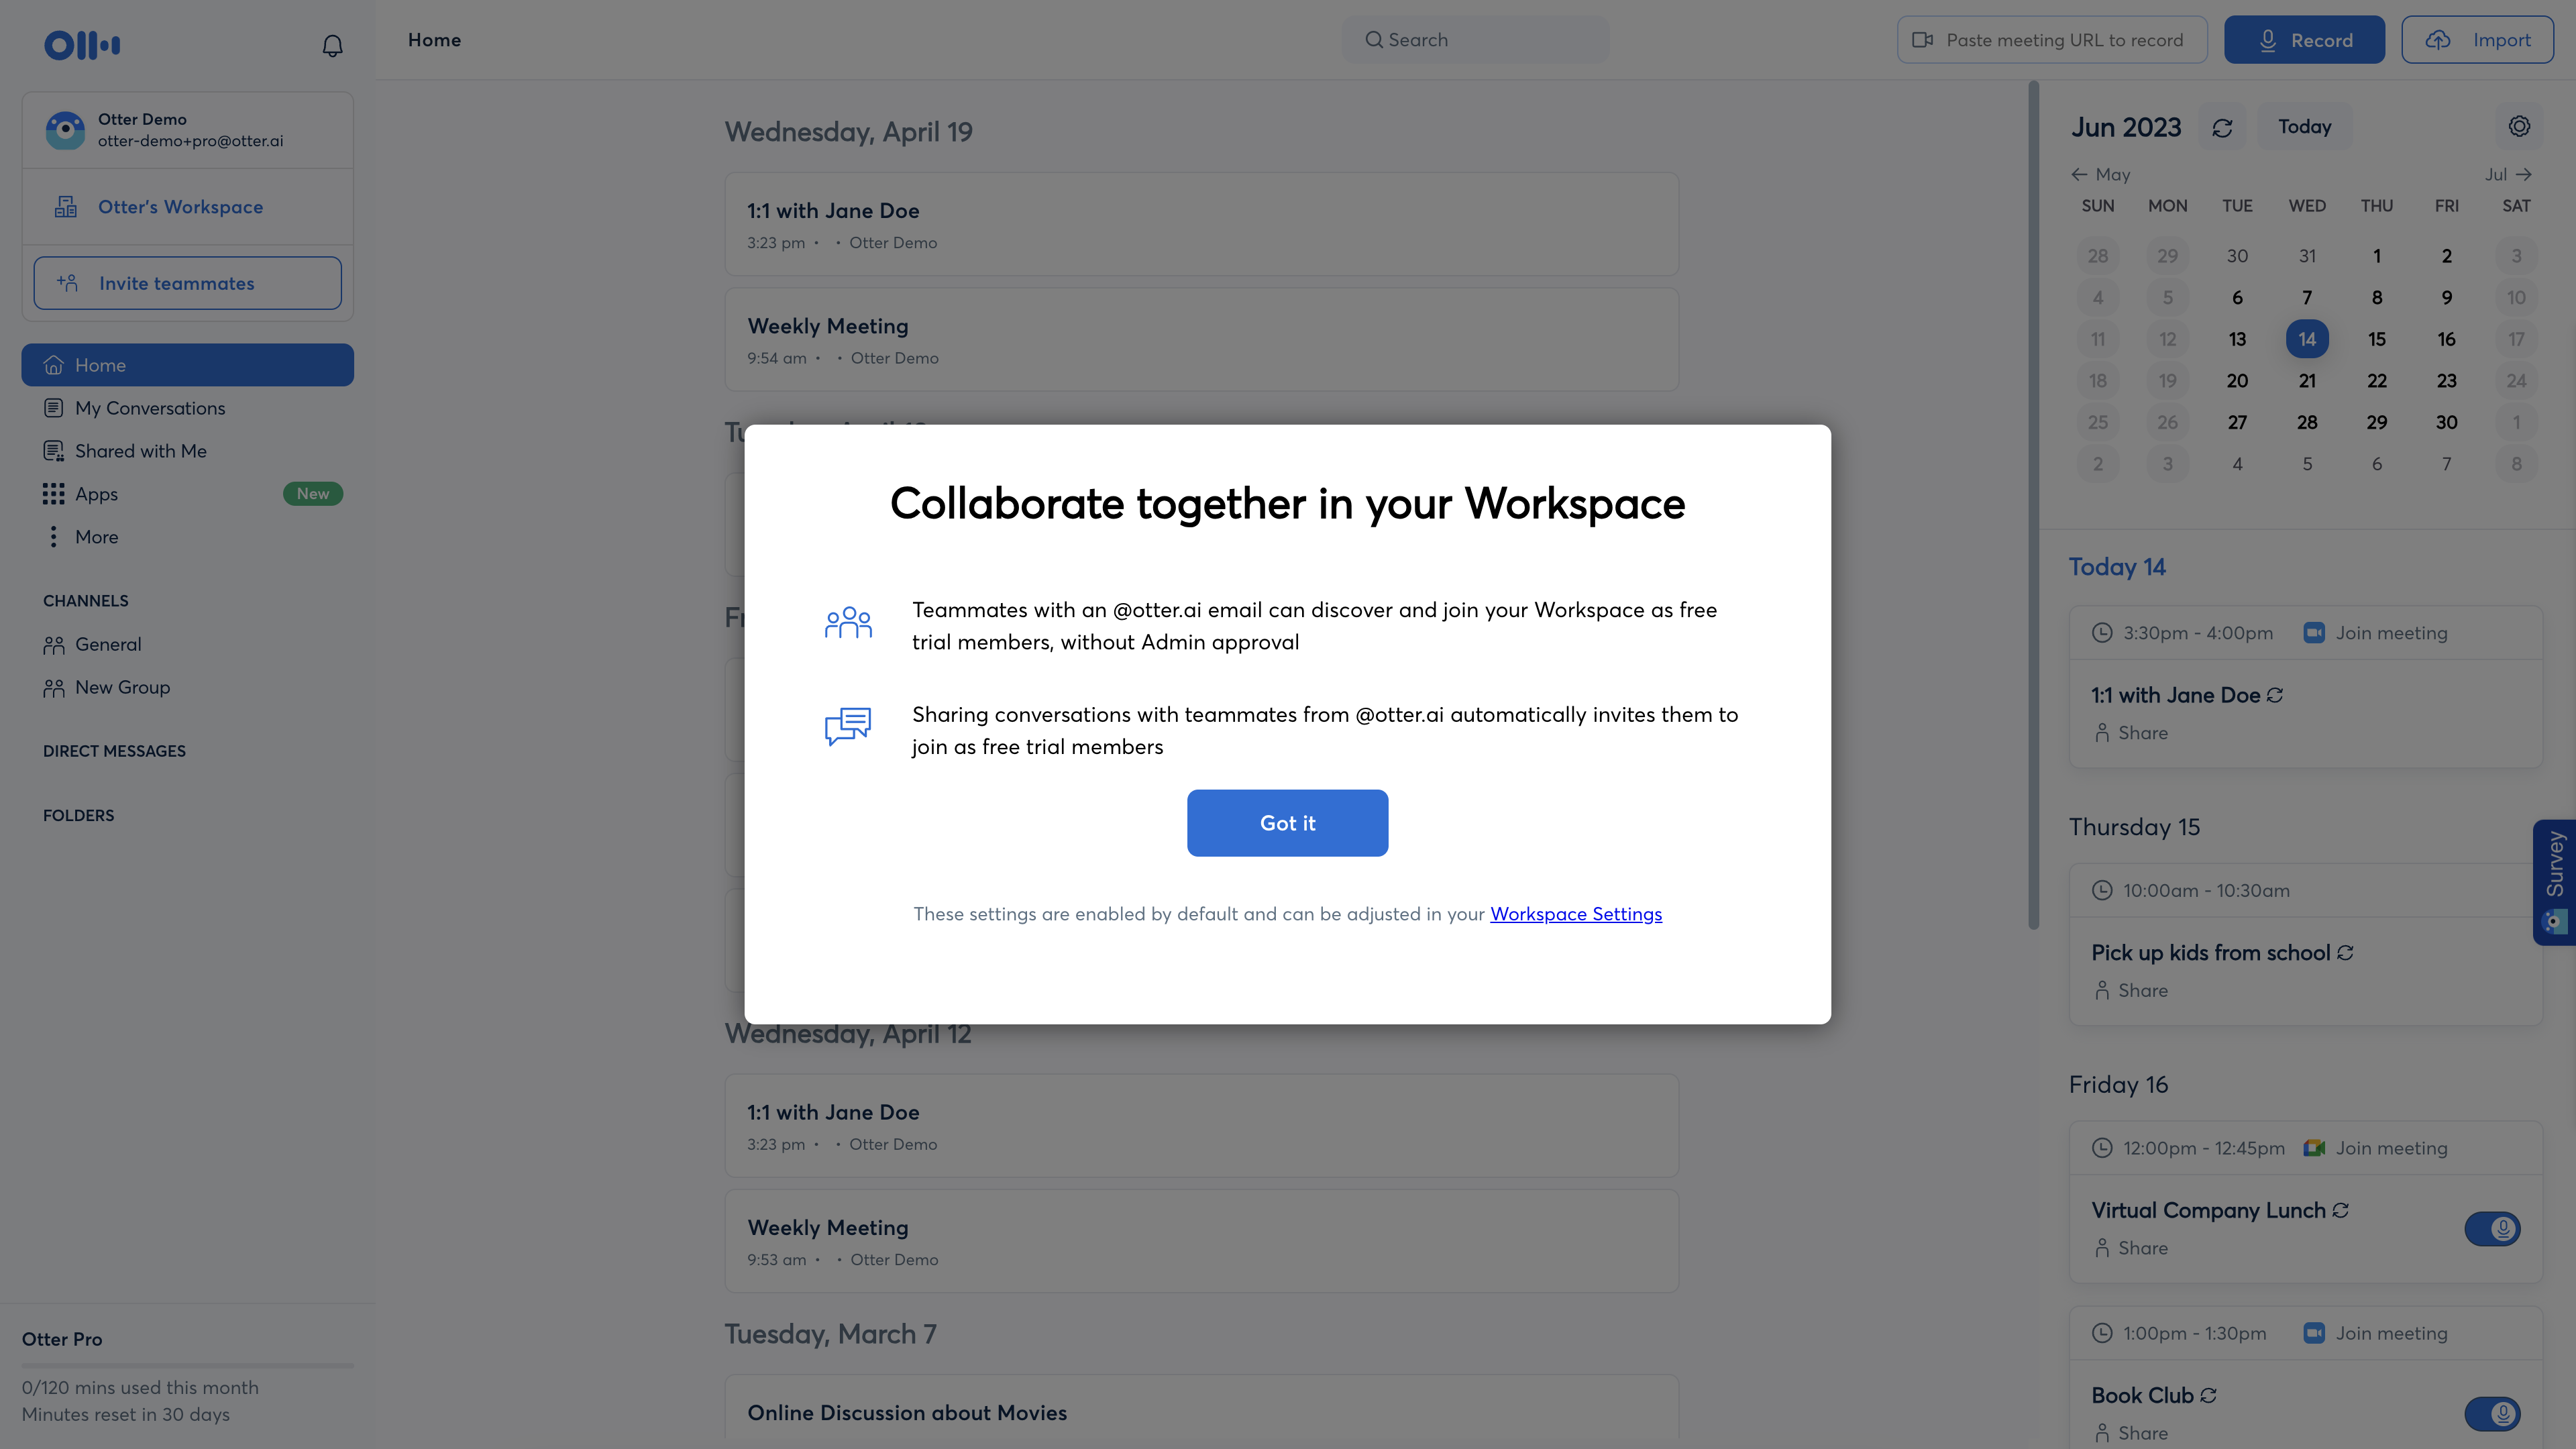Click the My Conversations icon

[x=54, y=408]
